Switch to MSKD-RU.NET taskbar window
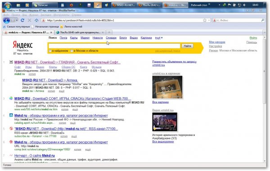 click(x=124, y=5)
